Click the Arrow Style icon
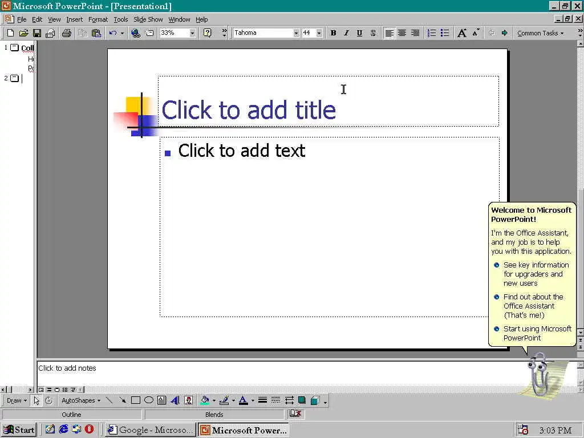This screenshot has width=584, height=438. click(289, 400)
